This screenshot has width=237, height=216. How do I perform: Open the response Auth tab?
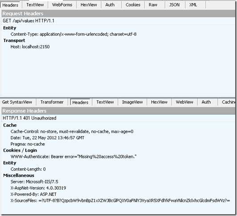click(206, 102)
